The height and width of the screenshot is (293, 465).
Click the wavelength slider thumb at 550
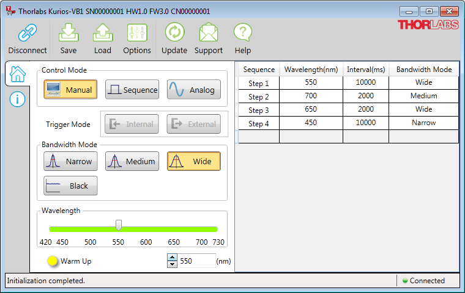click(x=119, y=225)
